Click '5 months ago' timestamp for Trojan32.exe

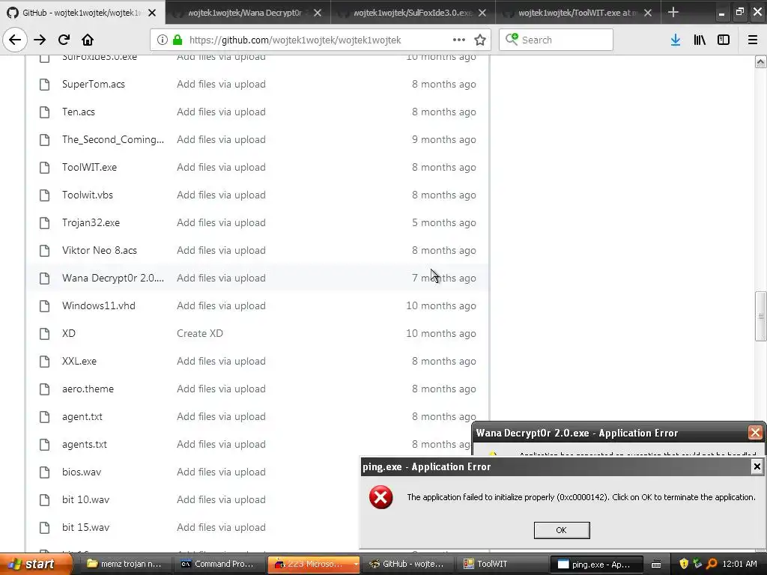(x=443, y=222)
